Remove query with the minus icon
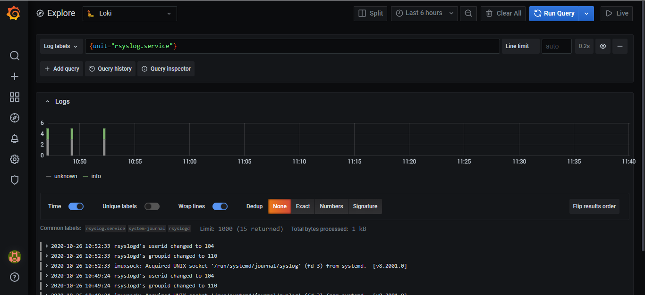 pos(620,46)
